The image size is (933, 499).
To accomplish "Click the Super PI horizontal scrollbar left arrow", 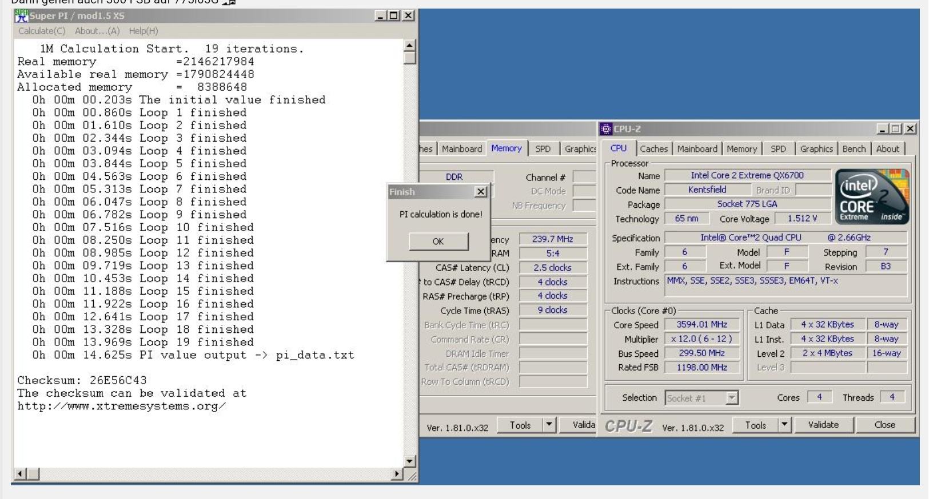I will 20,474.
